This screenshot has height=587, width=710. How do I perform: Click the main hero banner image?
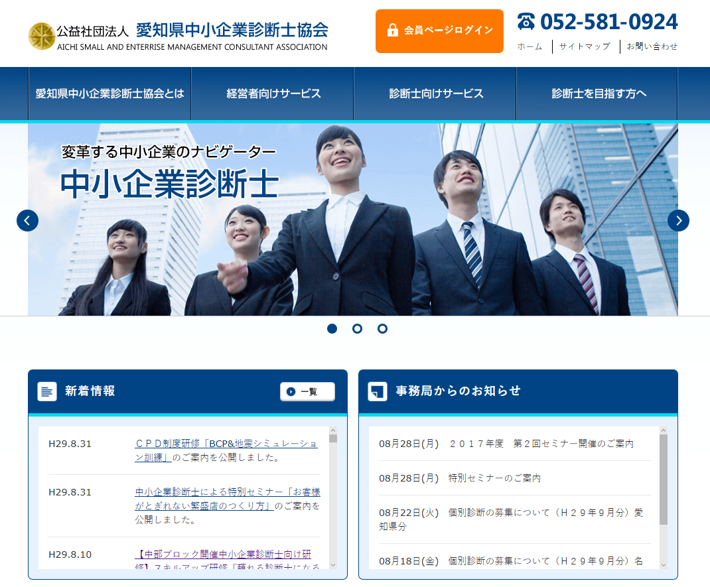point(353,220)
